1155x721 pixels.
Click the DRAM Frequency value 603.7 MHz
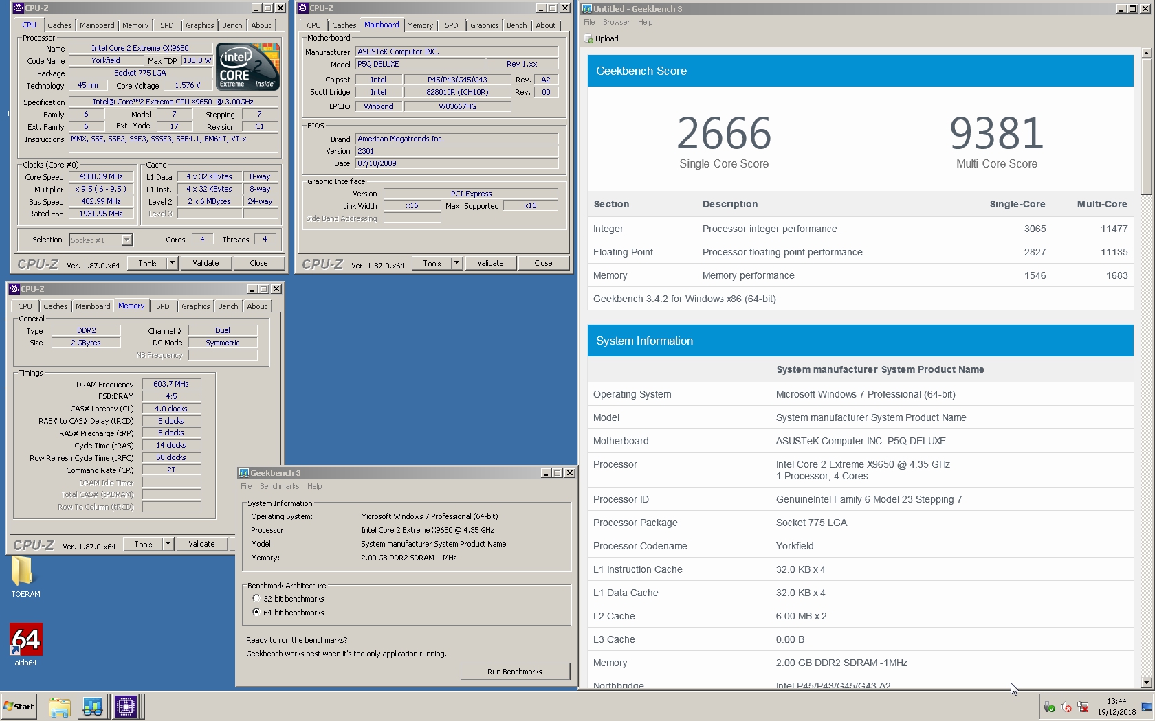tap(171, 384)
